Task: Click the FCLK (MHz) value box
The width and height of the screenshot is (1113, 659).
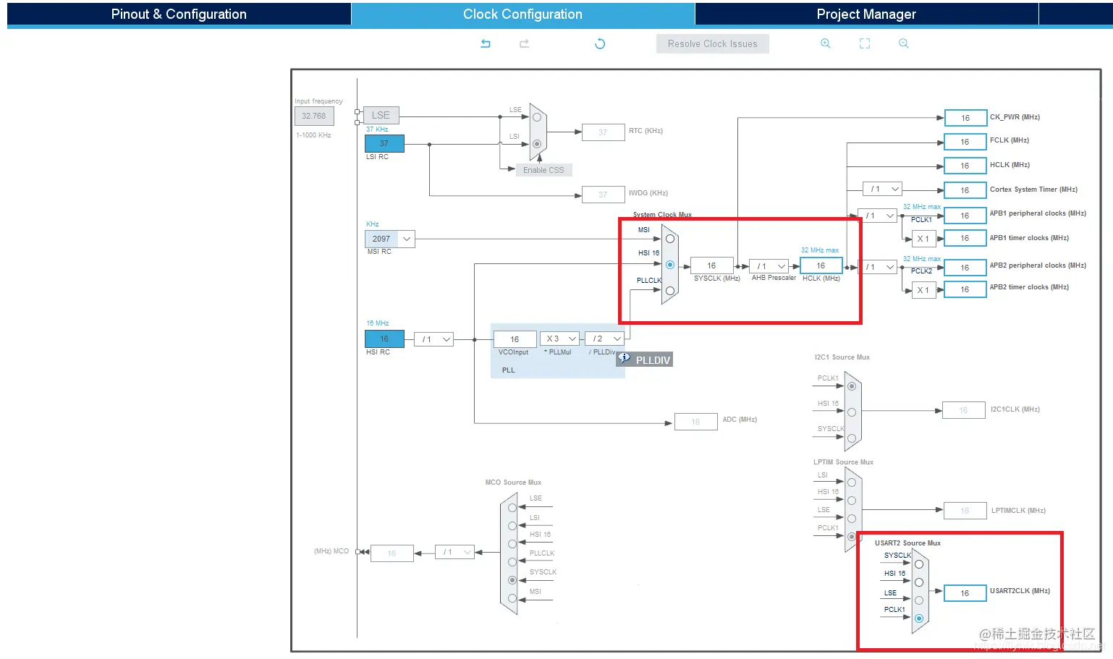Action: [x=965, y=142]
